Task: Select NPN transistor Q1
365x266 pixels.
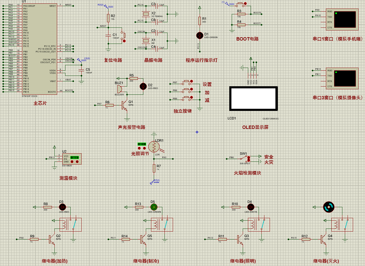Action: [x=124, y=105]
